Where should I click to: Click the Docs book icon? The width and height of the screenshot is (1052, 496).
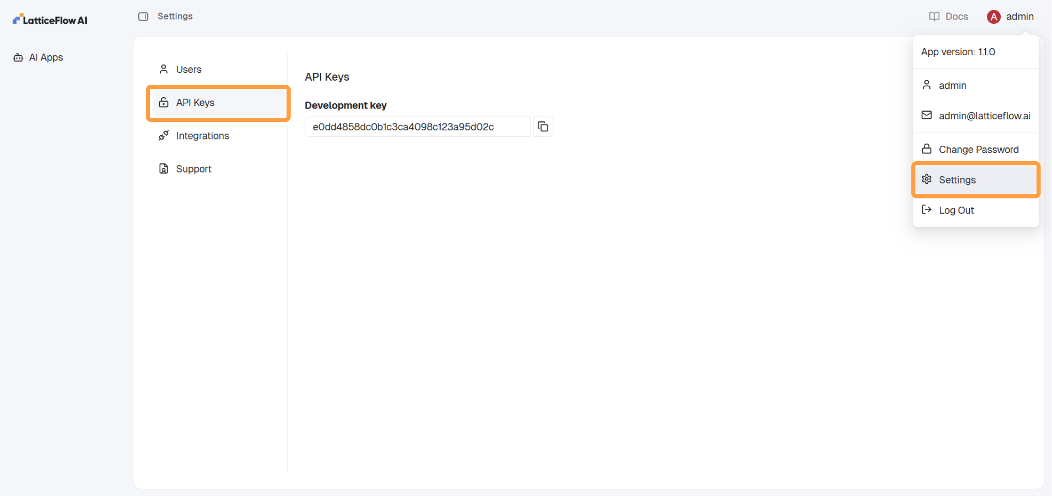(934, 16)
